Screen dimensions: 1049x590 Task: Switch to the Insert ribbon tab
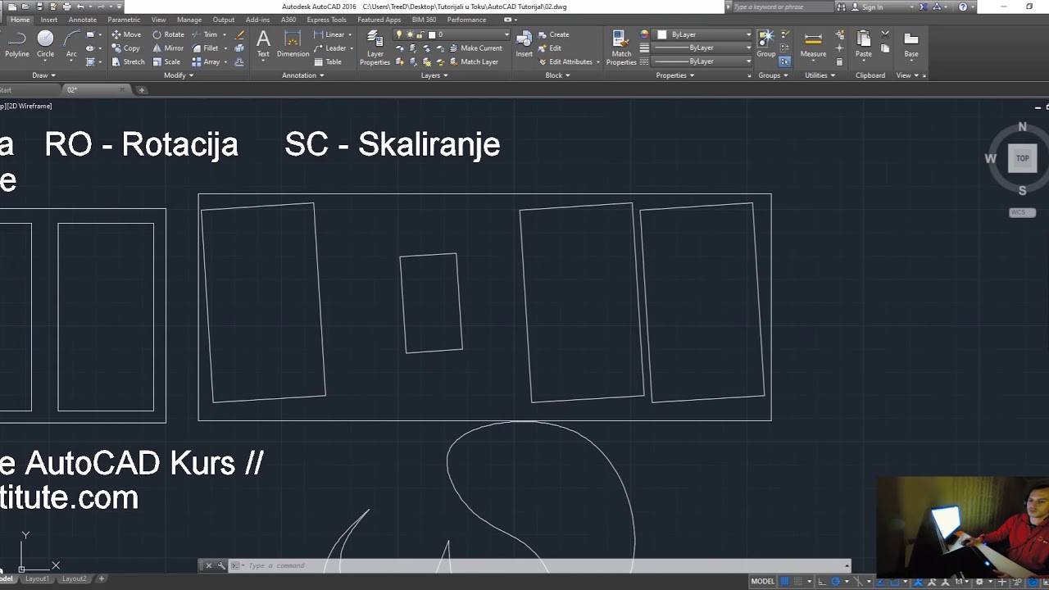(x=49, y=20)
